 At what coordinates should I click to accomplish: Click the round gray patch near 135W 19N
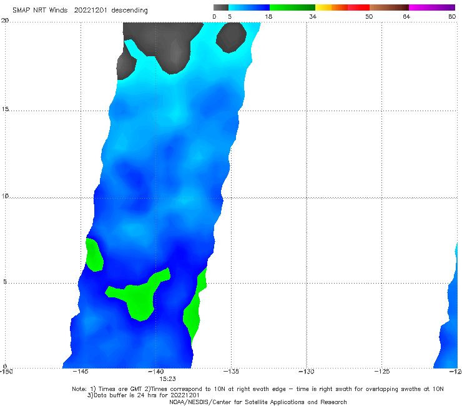231,37
